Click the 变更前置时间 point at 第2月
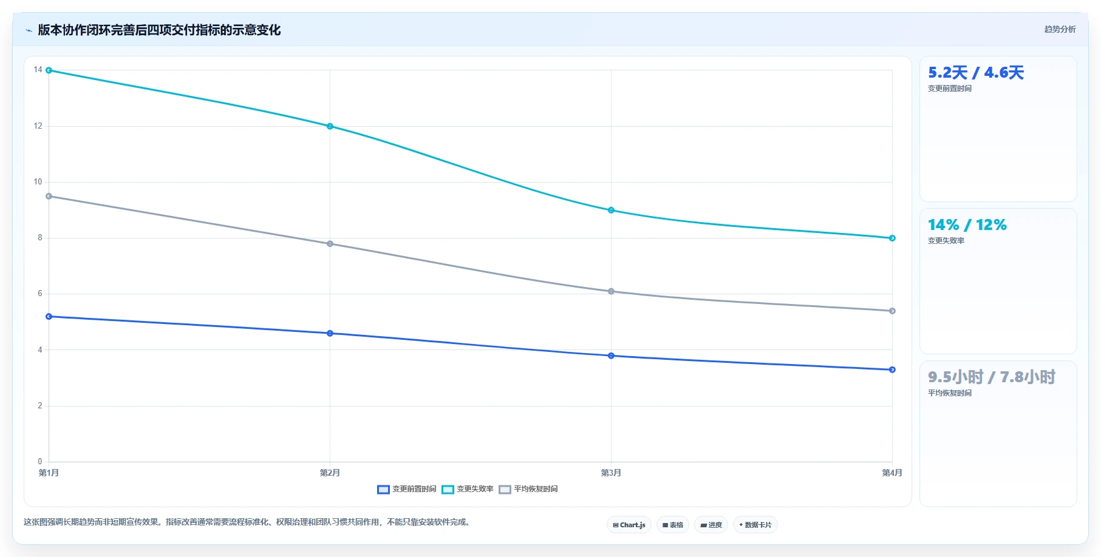Screen dimensions: 1101x557 point(330,333)
